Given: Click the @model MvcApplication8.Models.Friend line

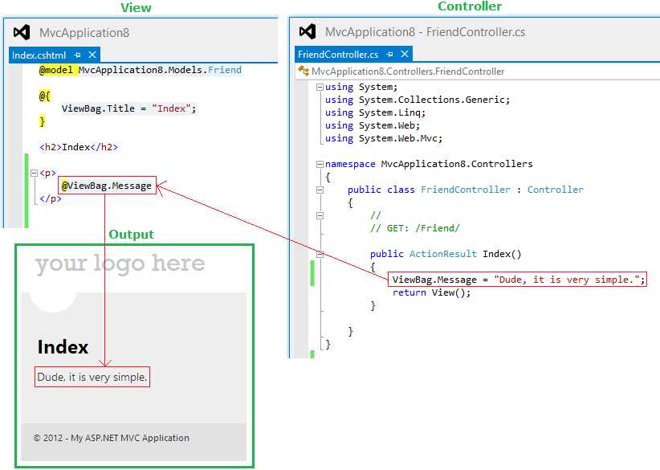Looking at the screenshot, I should pyautogui.click(x=141, y=70).
